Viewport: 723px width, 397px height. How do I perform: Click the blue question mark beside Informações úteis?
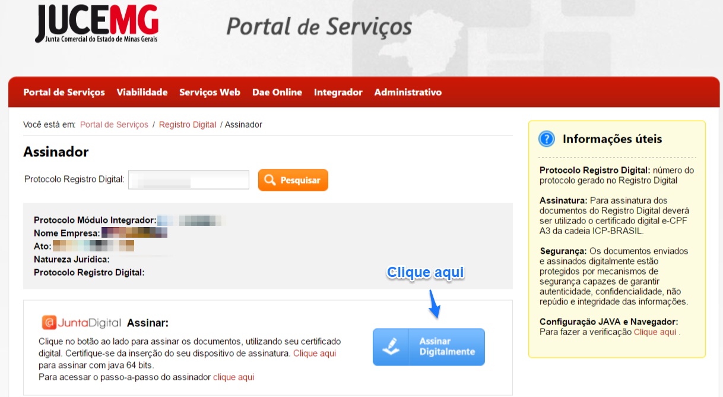[x=547, y=138]
